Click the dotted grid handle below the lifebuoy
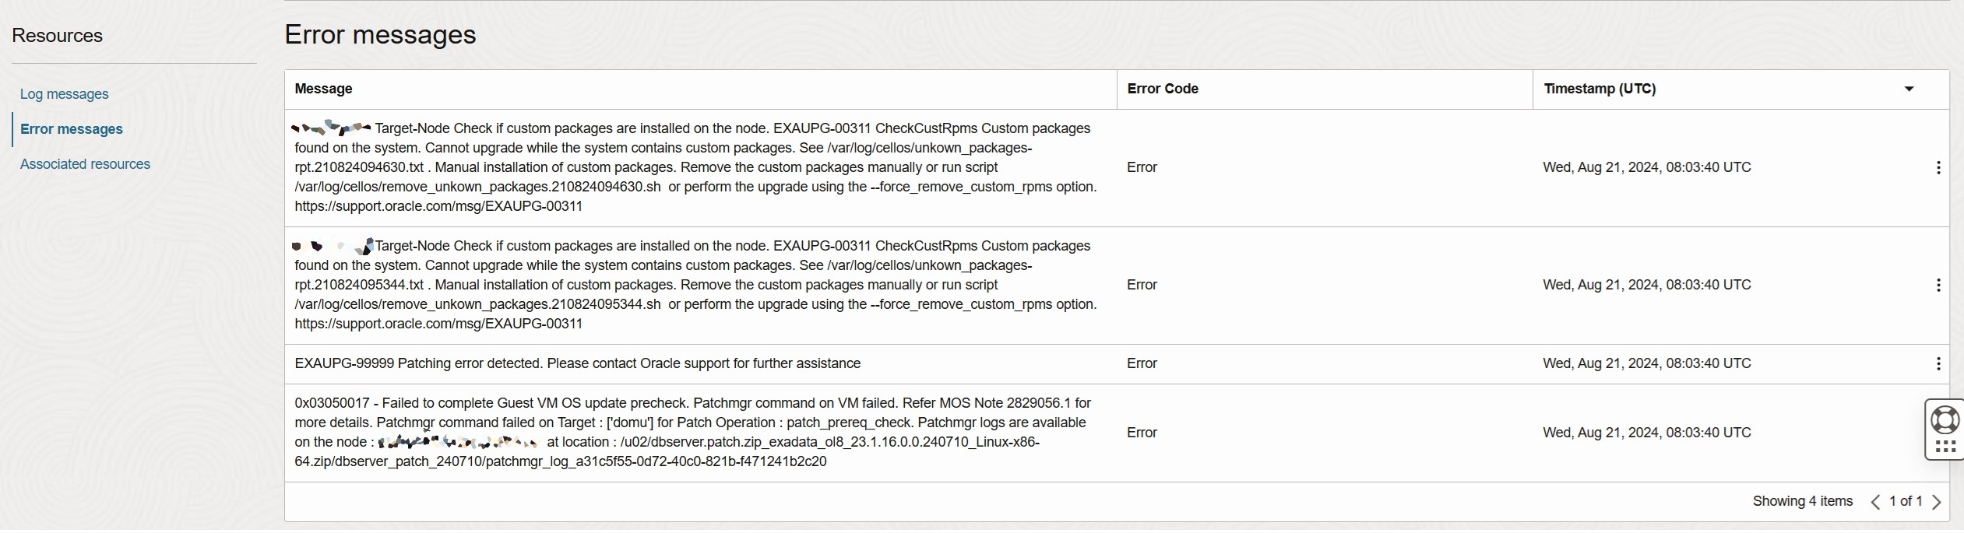The height and width of the screenshot is (533, 1964). tap(1945, 447)
